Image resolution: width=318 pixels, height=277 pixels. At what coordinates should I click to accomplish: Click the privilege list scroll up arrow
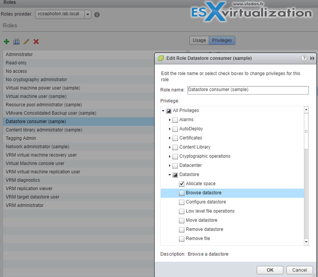click(x=306, y=110)
